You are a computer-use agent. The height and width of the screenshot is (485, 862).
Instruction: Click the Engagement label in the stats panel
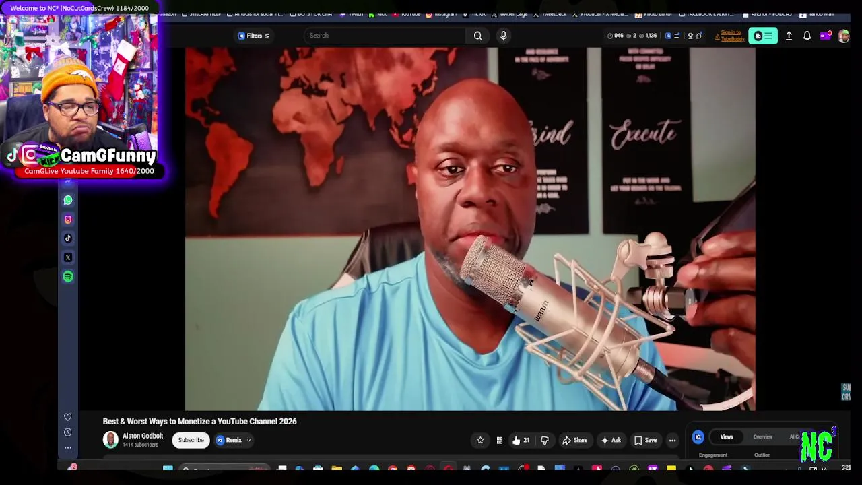(x=713, y=455)
